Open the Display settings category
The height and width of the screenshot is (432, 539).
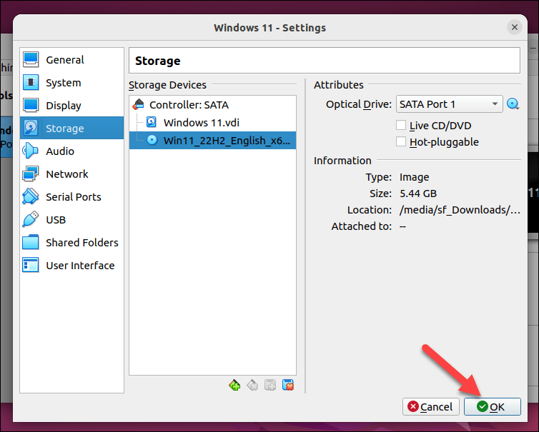[x=64, y=106]
